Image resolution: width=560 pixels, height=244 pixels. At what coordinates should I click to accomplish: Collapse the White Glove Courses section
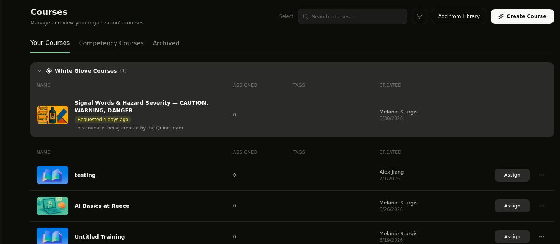pyautogui.click(x=40, y=71)
